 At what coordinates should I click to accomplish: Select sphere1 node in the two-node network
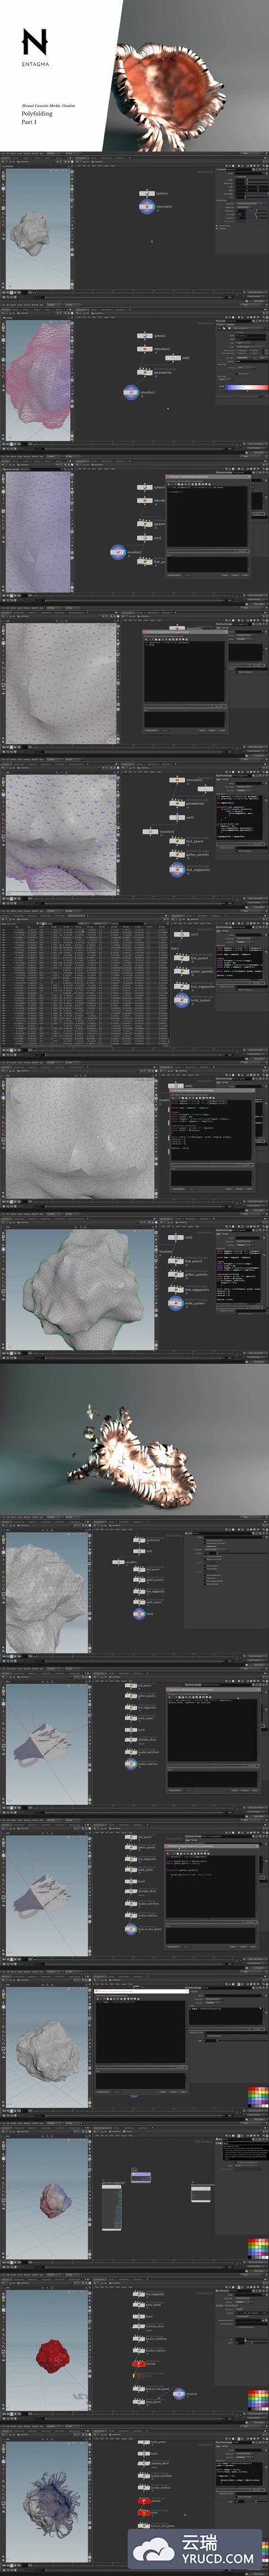[x=146, y=194]
